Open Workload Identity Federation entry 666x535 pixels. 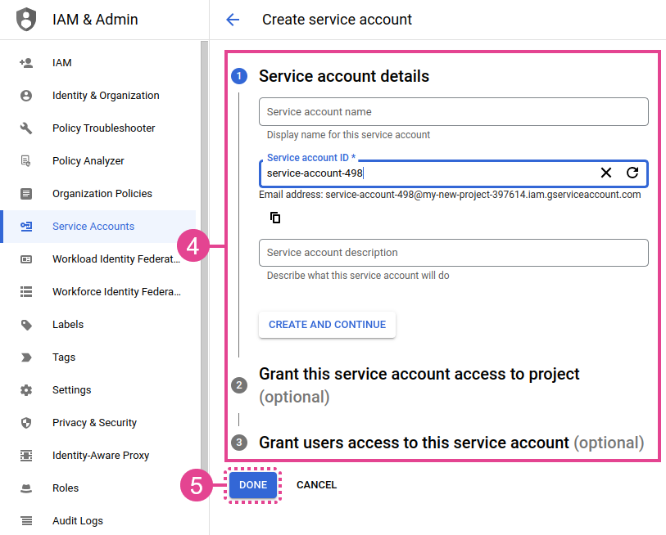click(x=98, y=259)
